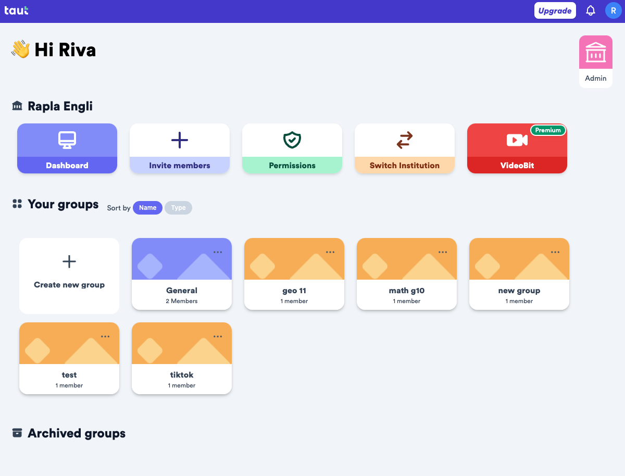
Task: Click the Upgrade button
Action: (555, 11)
